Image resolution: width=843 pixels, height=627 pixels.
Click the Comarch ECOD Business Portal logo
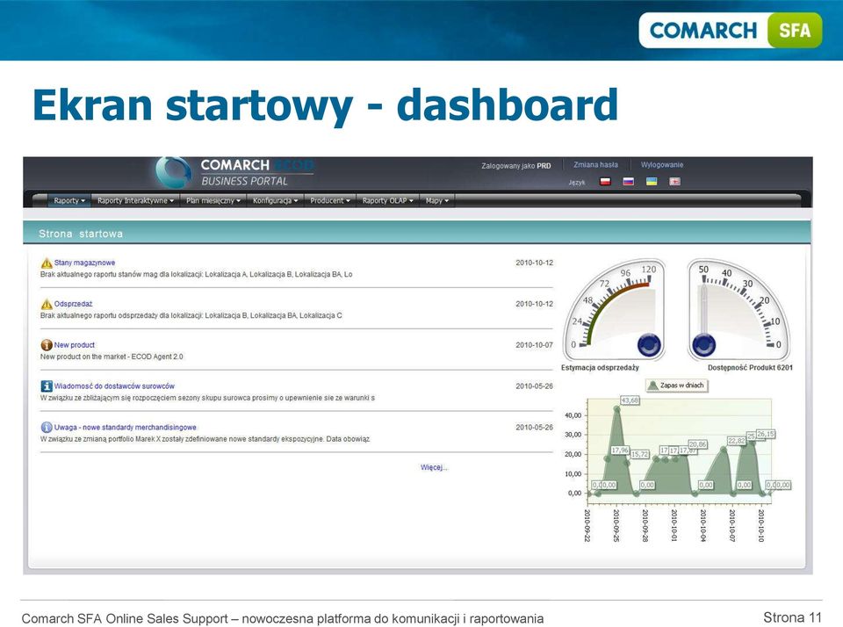click(x=234, y=172)
